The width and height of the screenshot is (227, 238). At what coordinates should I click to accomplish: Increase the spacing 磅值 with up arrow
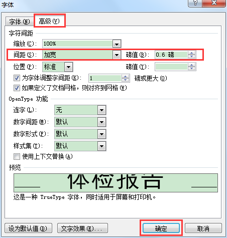coord(192,53)
